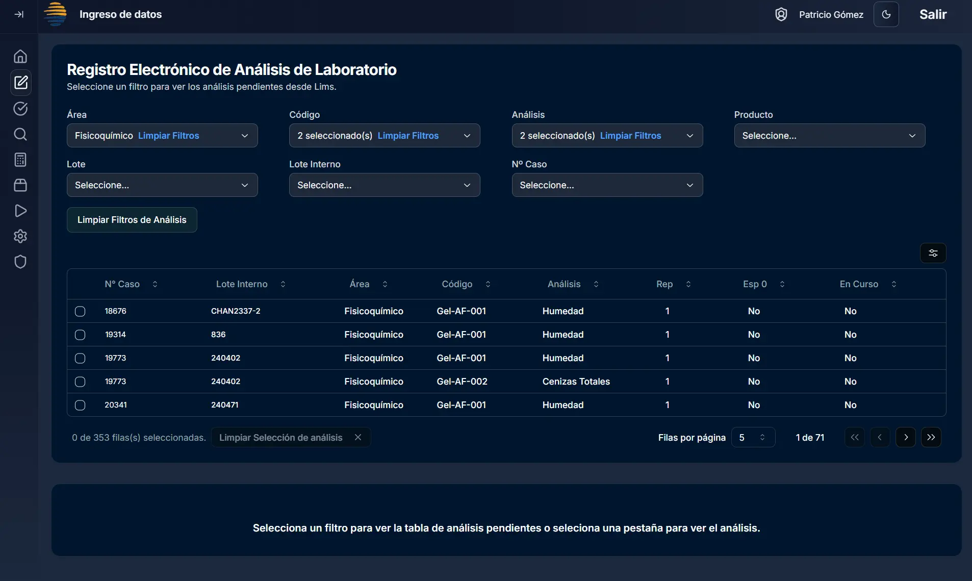The height and width of the screenshot is (581, 972).
Task: Sort the table by Código column
Action: tap(488, 284)
